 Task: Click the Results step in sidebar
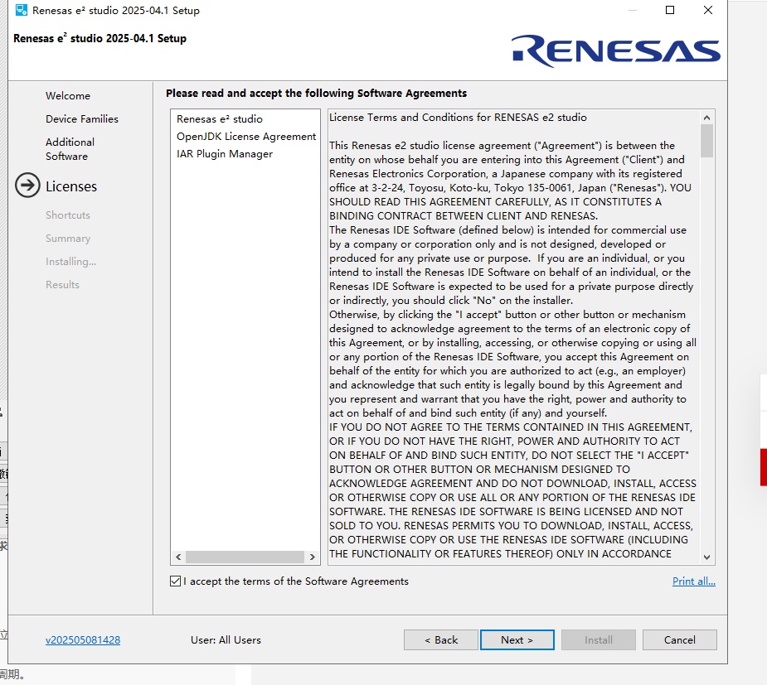click(x=63, y=284)
